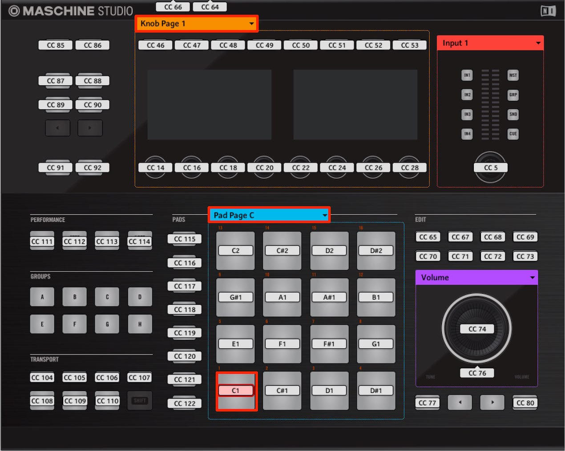Click the CUE output icon
This screenshot has height=451, width=565.
point(513,134)
